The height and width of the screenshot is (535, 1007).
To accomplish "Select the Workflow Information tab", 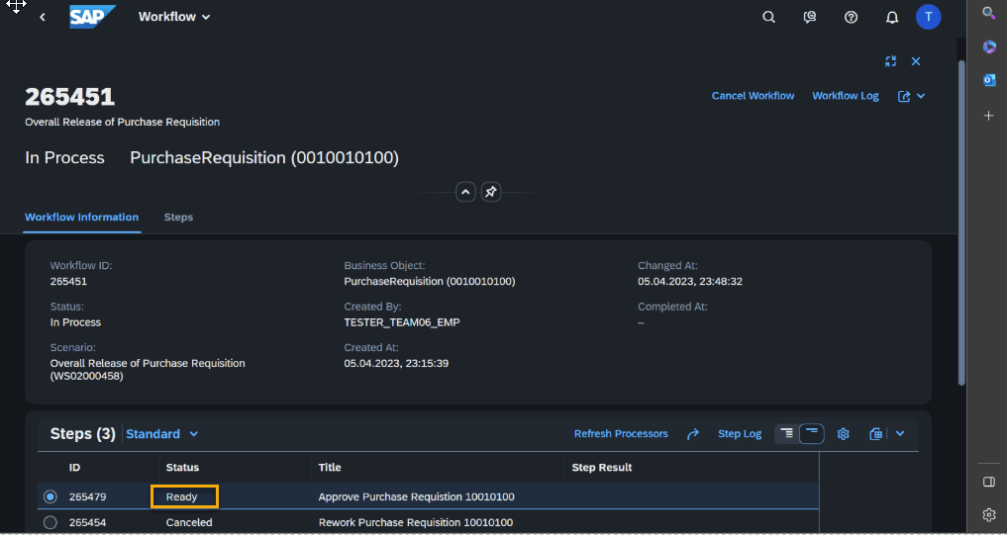I will coord(81,217).
